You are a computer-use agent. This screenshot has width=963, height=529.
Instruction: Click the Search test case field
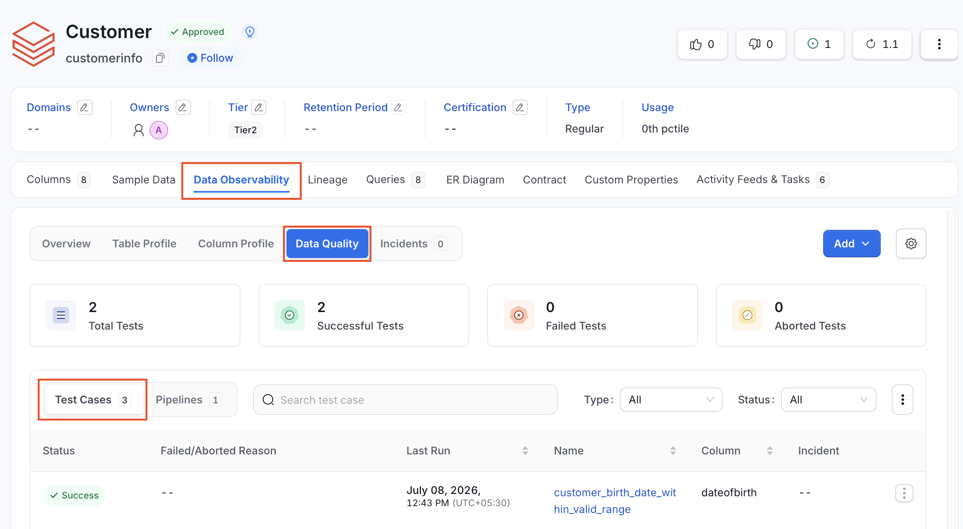[405, 400]
